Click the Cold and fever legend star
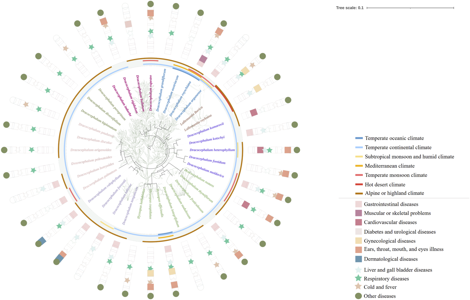Screen dimensions: 470x300 tap(358, 287)
